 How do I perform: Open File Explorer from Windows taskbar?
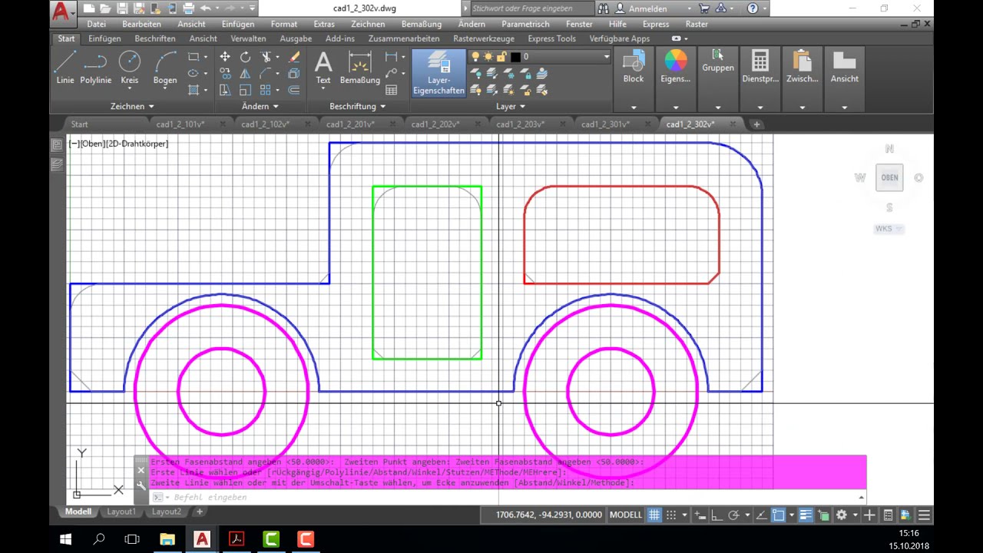pyautogui.click(x=167, y=539)
